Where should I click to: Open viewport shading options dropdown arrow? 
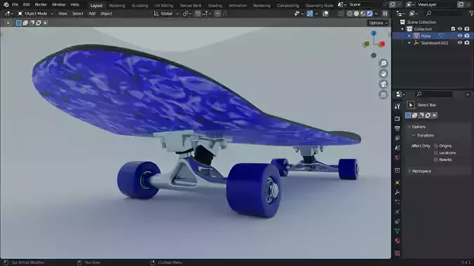(376, 13)
